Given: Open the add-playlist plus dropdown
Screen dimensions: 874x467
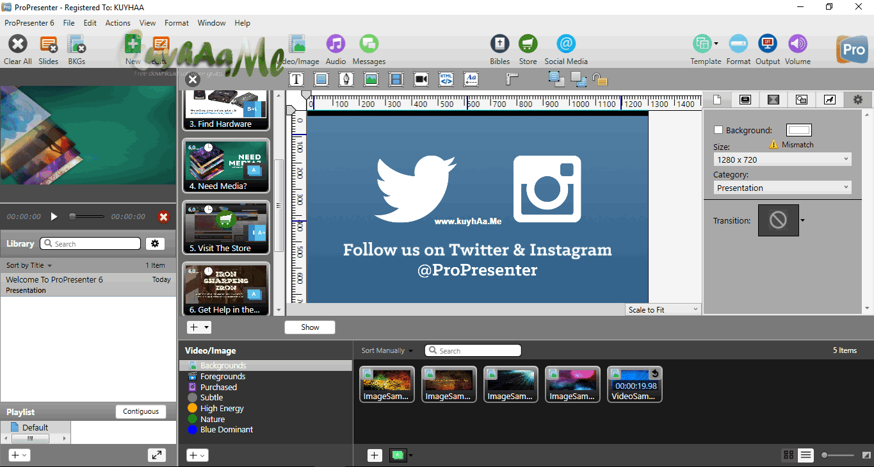Looking at the screenshot, I should pyautogui.click(x=19, y=455).
